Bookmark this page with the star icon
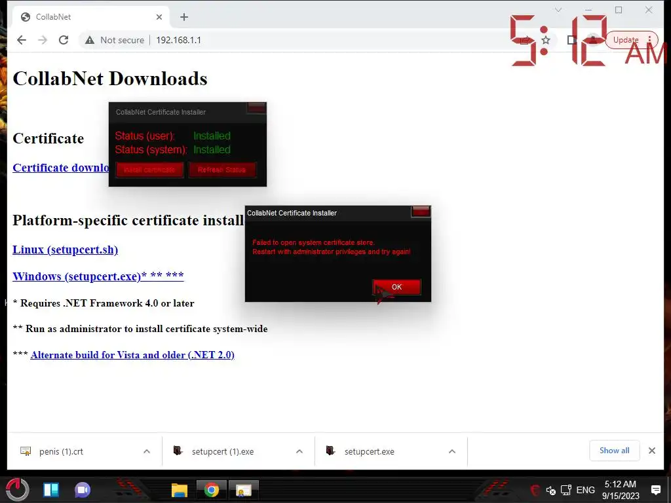The image size is (671, 503). 546,40
